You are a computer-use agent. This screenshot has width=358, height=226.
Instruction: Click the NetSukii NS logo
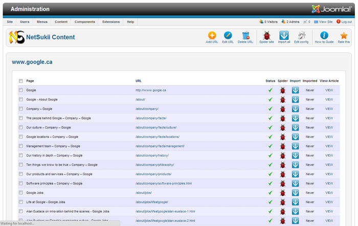(x=17, y=37)
